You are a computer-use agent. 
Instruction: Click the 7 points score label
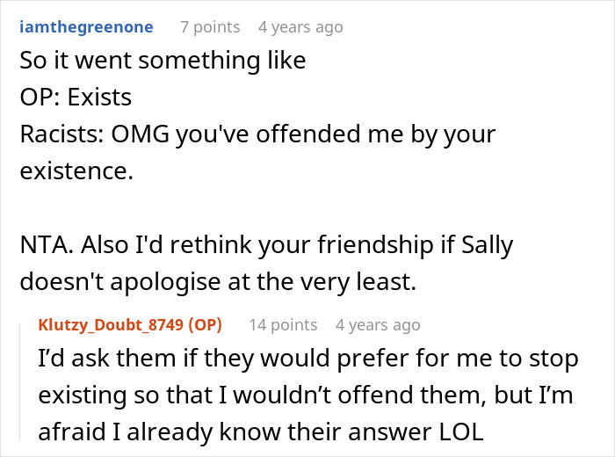[x=210, y=27]
